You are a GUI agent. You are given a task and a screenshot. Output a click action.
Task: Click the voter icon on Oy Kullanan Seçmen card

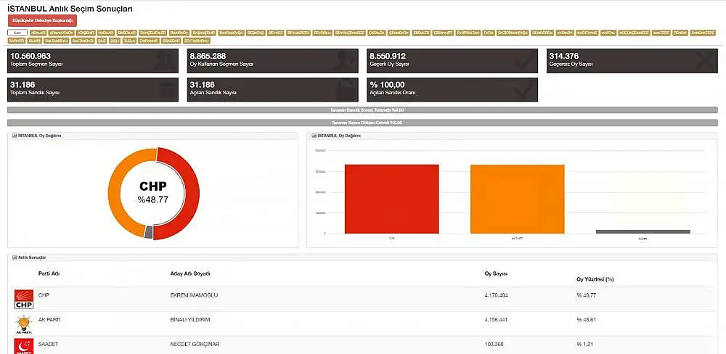pos(344,61)
